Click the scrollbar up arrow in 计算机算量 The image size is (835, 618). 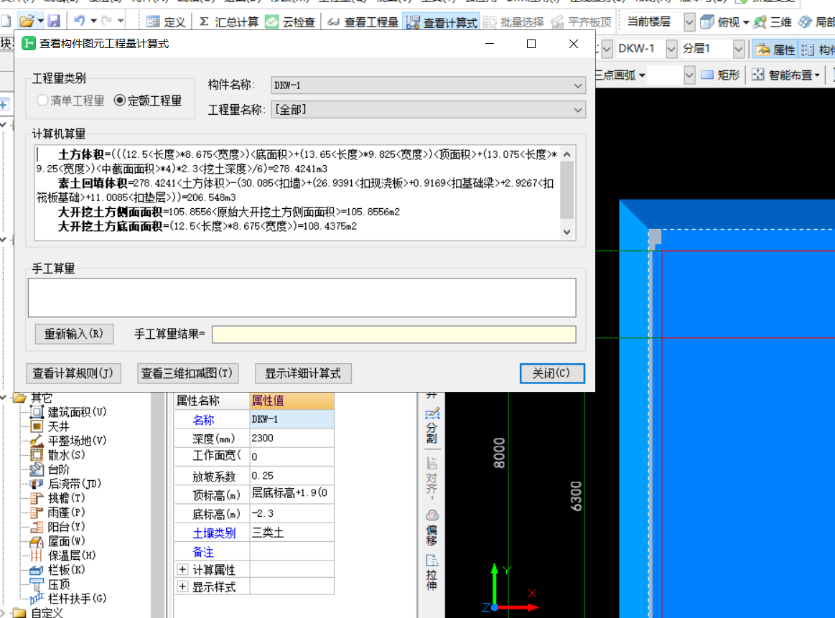(x=567, y=154)
